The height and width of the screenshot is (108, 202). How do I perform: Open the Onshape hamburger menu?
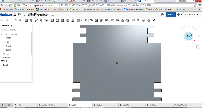(15, 15)
